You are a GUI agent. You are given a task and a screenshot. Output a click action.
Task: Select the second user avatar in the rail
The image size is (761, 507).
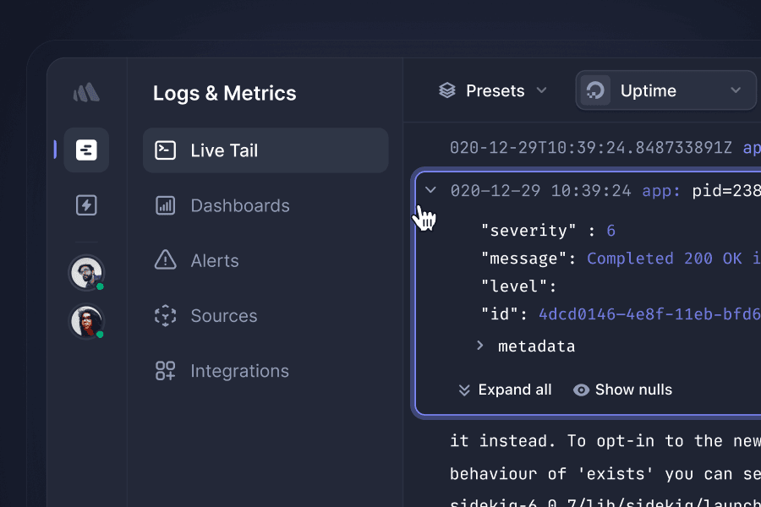click(x=86, y=321)
